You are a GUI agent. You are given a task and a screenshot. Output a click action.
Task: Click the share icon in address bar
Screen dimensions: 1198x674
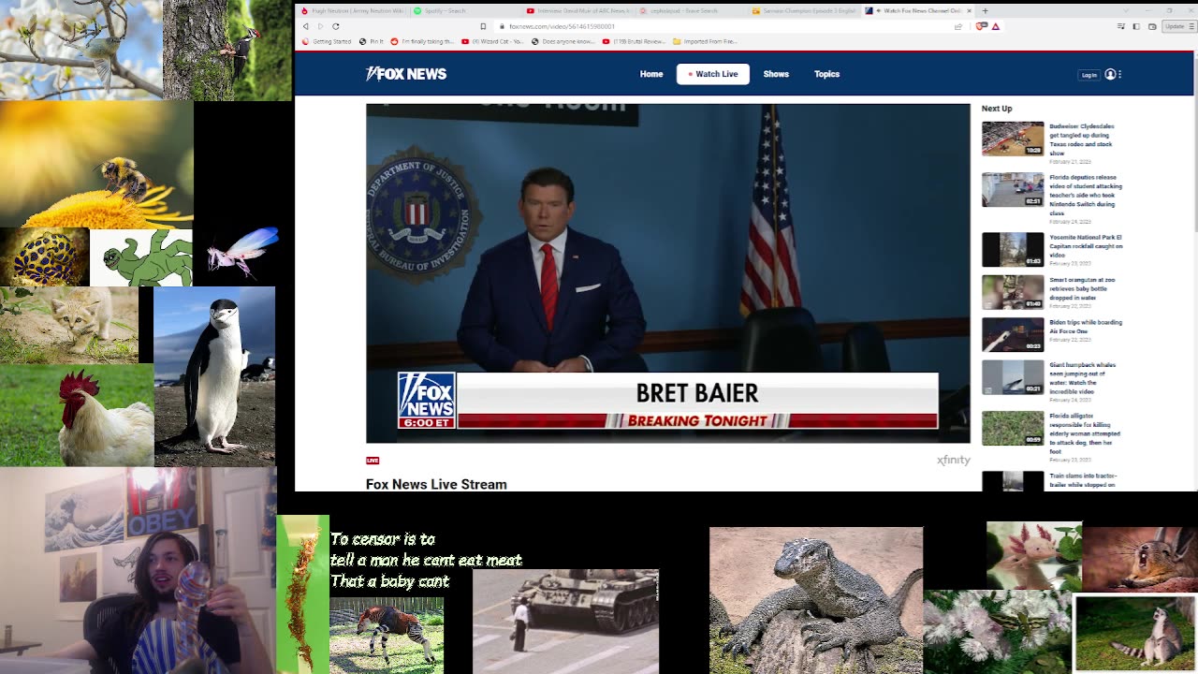957,26
